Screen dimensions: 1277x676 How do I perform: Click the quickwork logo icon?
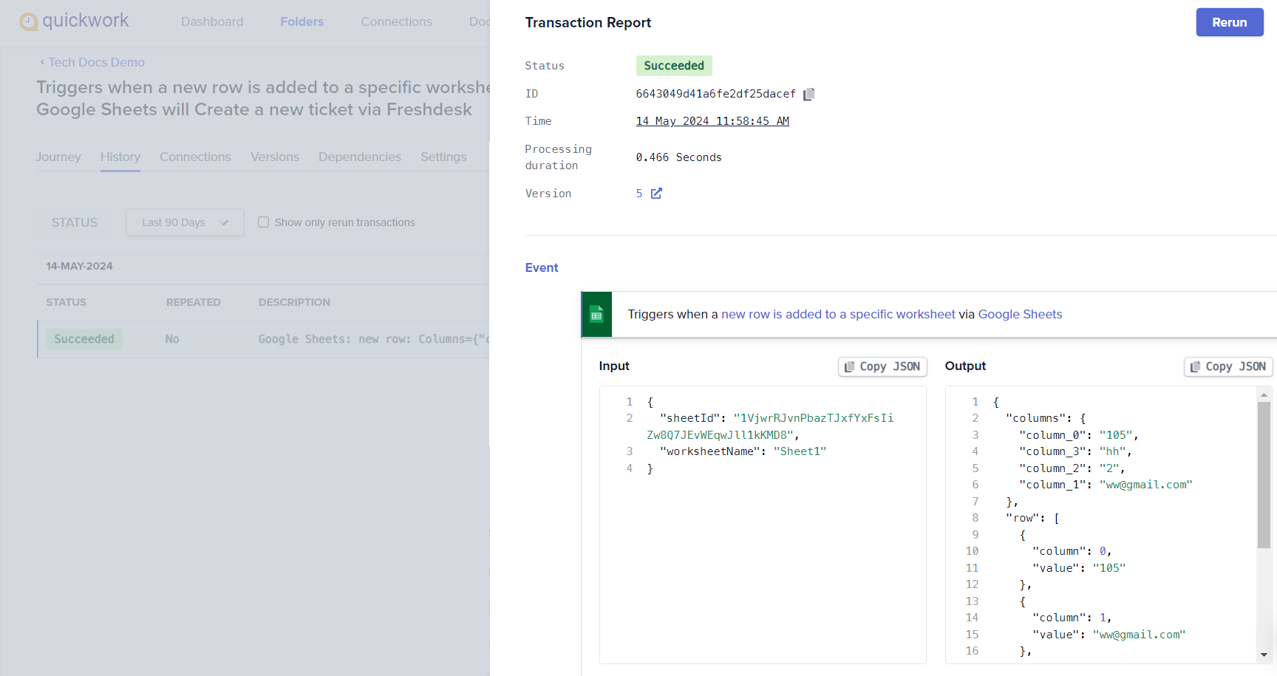(28, 21)
